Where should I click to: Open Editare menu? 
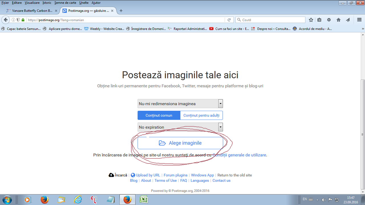[17, 3]
